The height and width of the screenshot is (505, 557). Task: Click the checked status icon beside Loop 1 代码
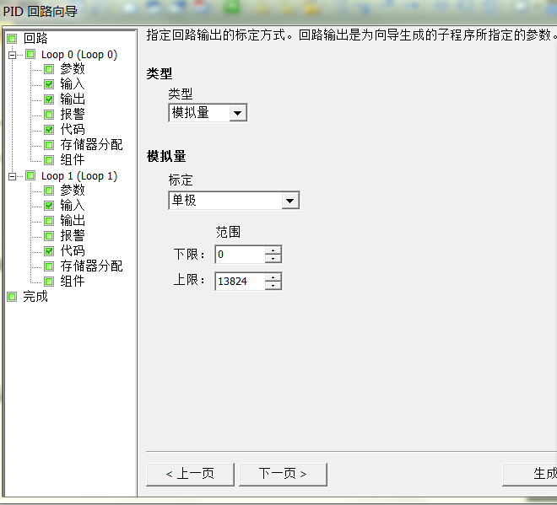click(x=49, y=251)
